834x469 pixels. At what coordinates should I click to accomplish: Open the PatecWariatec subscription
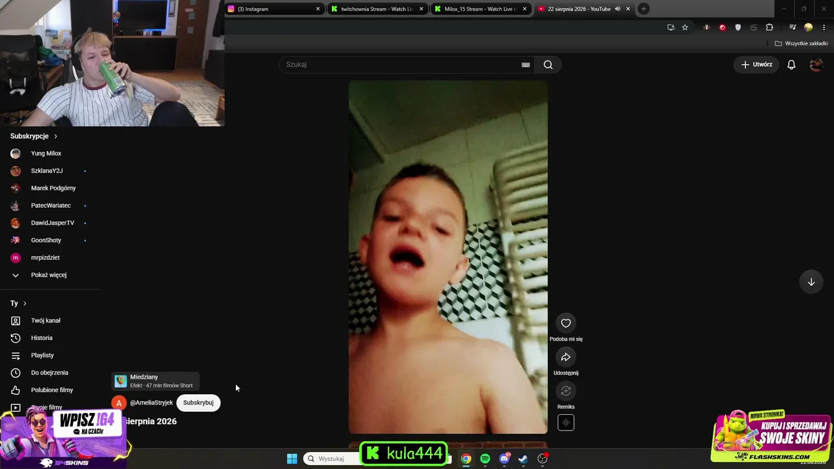[50, 206]
